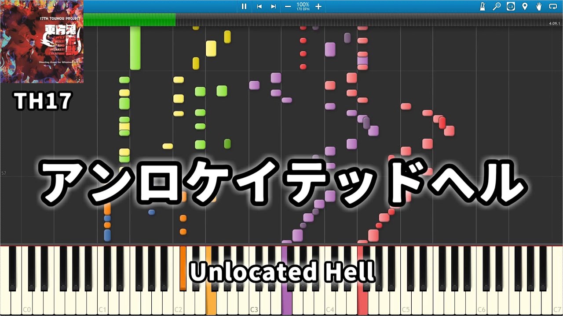563x316 pixels.
Task: Toggle the note labels icon
Action: click(x=511, y=6)
